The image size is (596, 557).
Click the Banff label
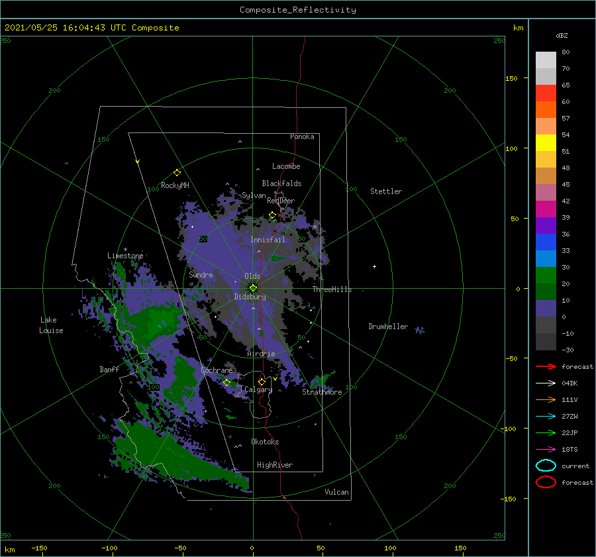[109, 369]
